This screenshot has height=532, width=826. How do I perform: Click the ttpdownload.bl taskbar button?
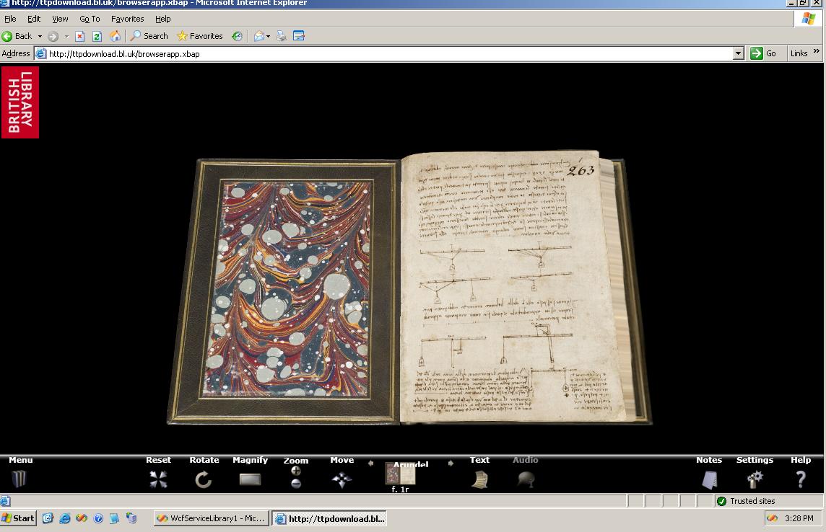pos(329,519)
